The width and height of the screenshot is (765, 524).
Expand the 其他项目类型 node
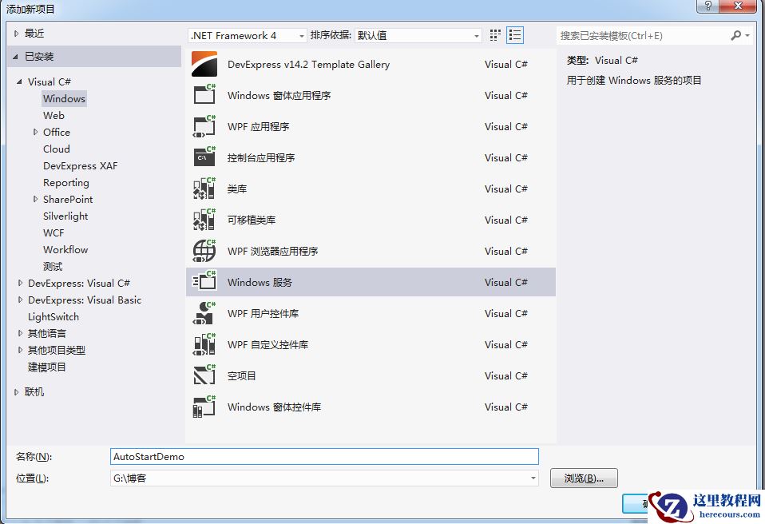[20, 350]
